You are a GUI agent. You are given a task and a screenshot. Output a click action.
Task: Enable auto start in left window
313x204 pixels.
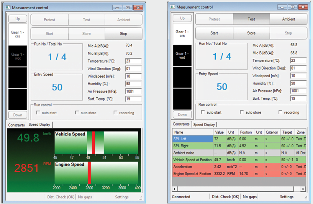point(38,113)
